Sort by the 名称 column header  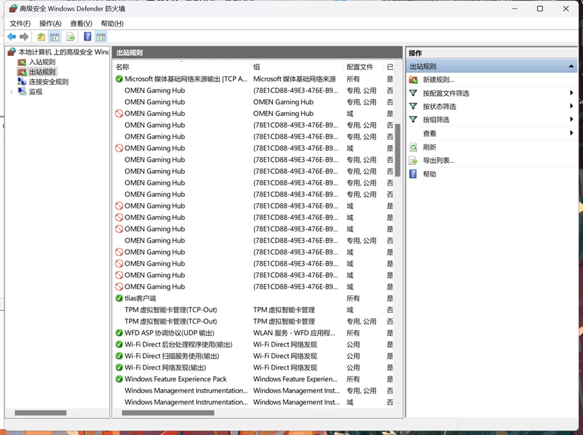click(x=181, y=67)
